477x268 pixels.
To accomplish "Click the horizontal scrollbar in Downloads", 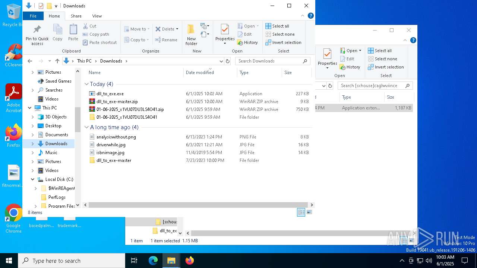I will tap(198, 205).
